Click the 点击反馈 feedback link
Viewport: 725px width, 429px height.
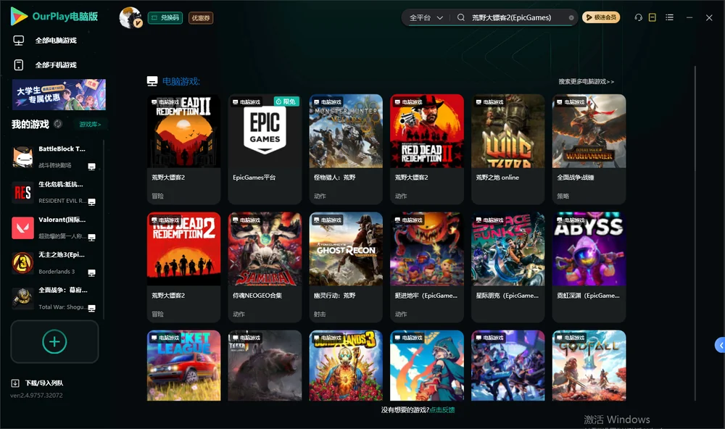click(x=442, y=410)
